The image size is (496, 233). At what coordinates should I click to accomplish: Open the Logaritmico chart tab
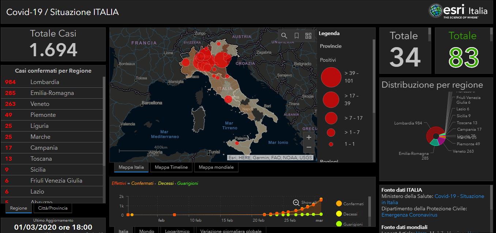(x=177, y=231)
